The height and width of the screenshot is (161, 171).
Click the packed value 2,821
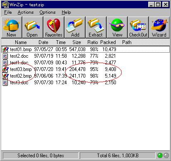(x=110, y=56)
